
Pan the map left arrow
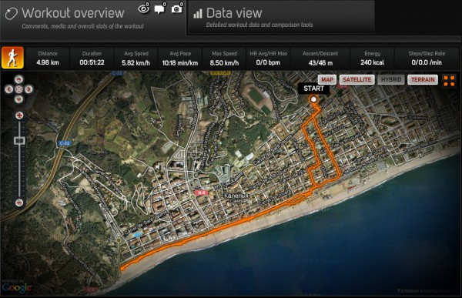pyautogui.click(x=8, y=89)
